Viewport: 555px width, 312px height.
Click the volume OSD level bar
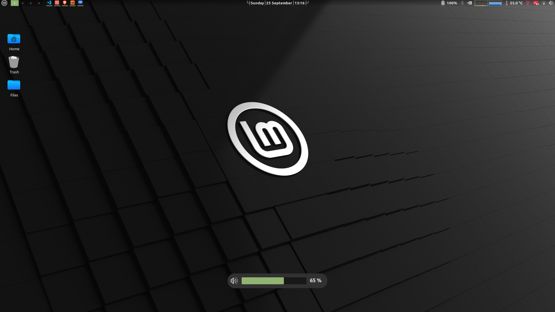(274, 281)
